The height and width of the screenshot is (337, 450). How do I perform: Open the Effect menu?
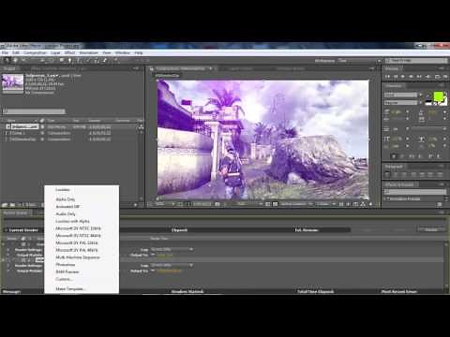tap(69, 52)
